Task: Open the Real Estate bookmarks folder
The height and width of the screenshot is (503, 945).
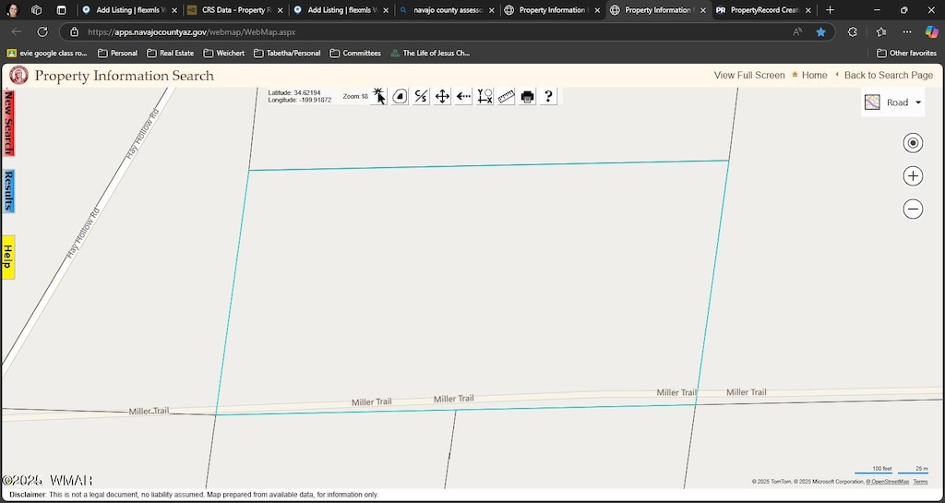Action: (x=171, y=53)
